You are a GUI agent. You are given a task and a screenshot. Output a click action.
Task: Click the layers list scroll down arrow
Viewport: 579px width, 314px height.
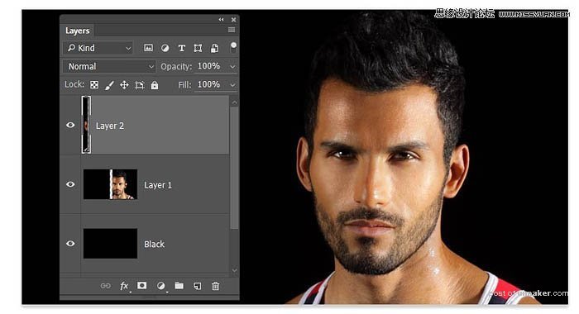(x=234, y=270)
